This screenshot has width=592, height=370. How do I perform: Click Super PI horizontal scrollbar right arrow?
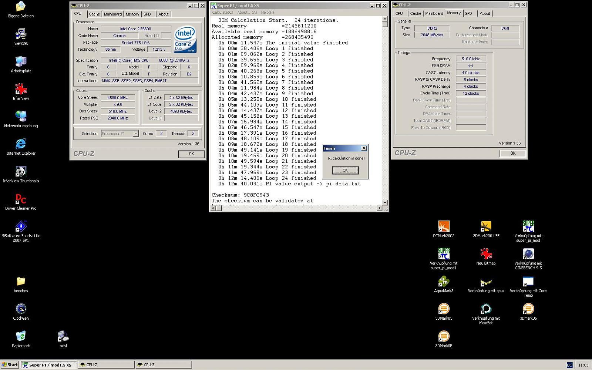coord(379,208)
